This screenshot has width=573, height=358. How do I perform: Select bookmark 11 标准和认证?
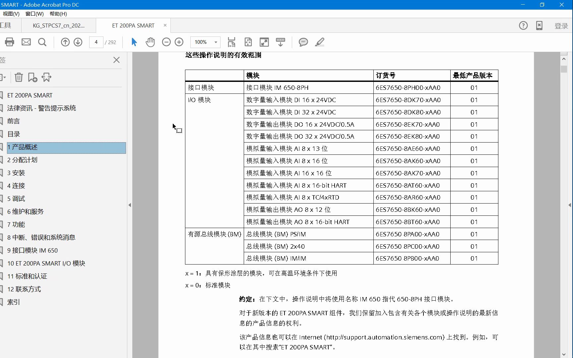pos(27,276)
